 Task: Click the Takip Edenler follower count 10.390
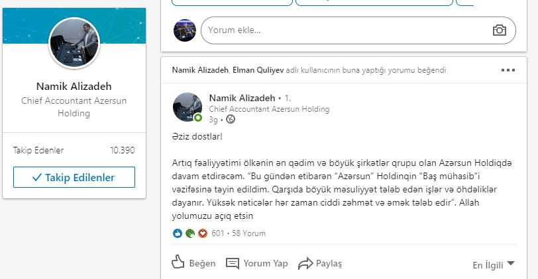click(122, 150)
